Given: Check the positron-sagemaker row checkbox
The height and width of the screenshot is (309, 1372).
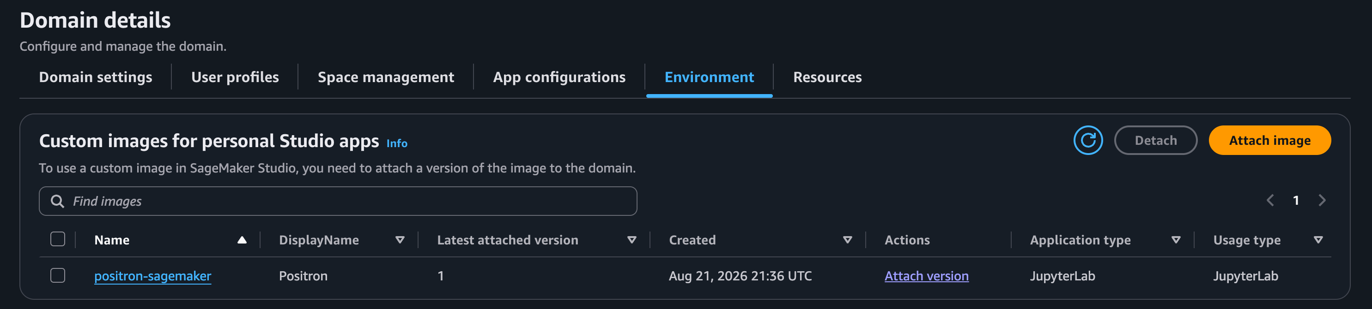Looking at the screenshot, I should point(58,275).
